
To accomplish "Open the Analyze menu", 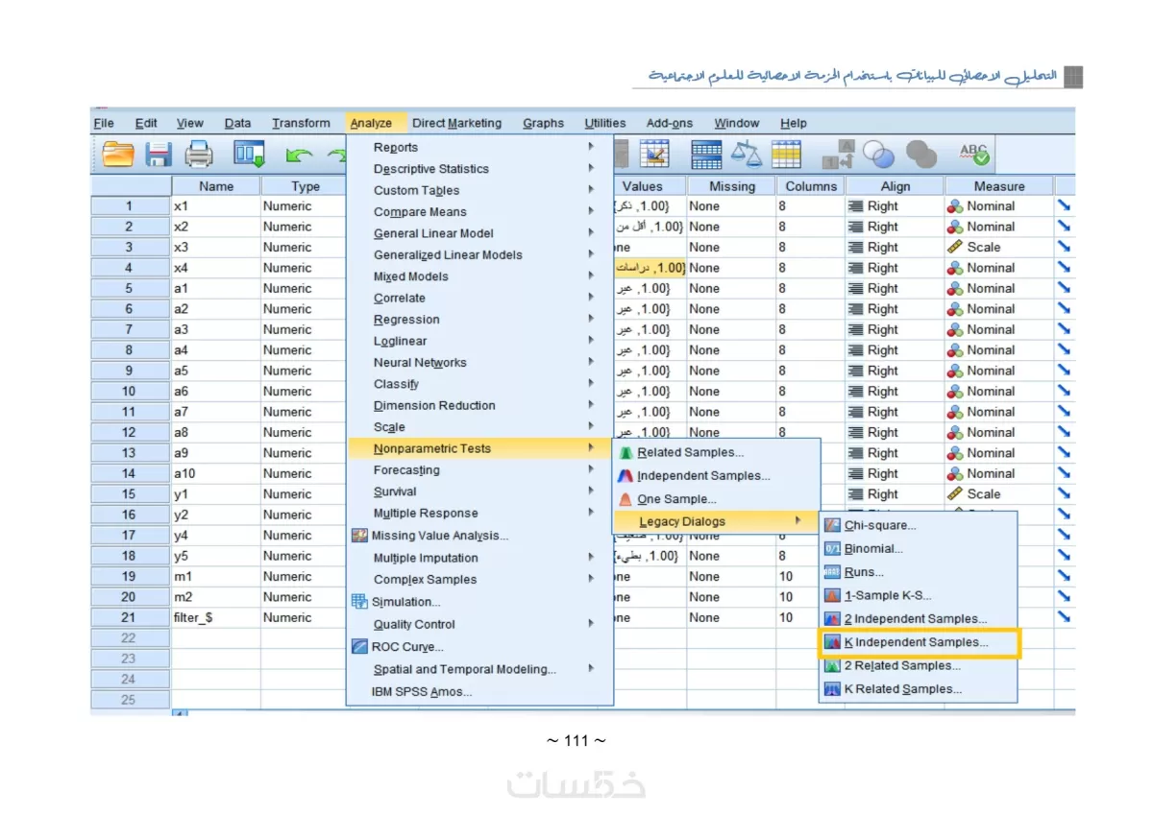I will [375, 123].
